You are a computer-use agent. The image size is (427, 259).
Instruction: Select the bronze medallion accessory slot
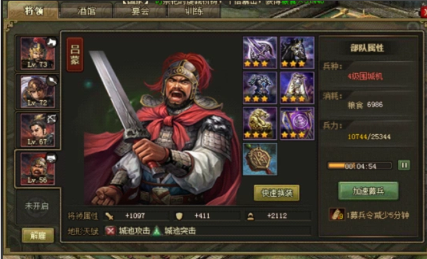click(260, 159)
